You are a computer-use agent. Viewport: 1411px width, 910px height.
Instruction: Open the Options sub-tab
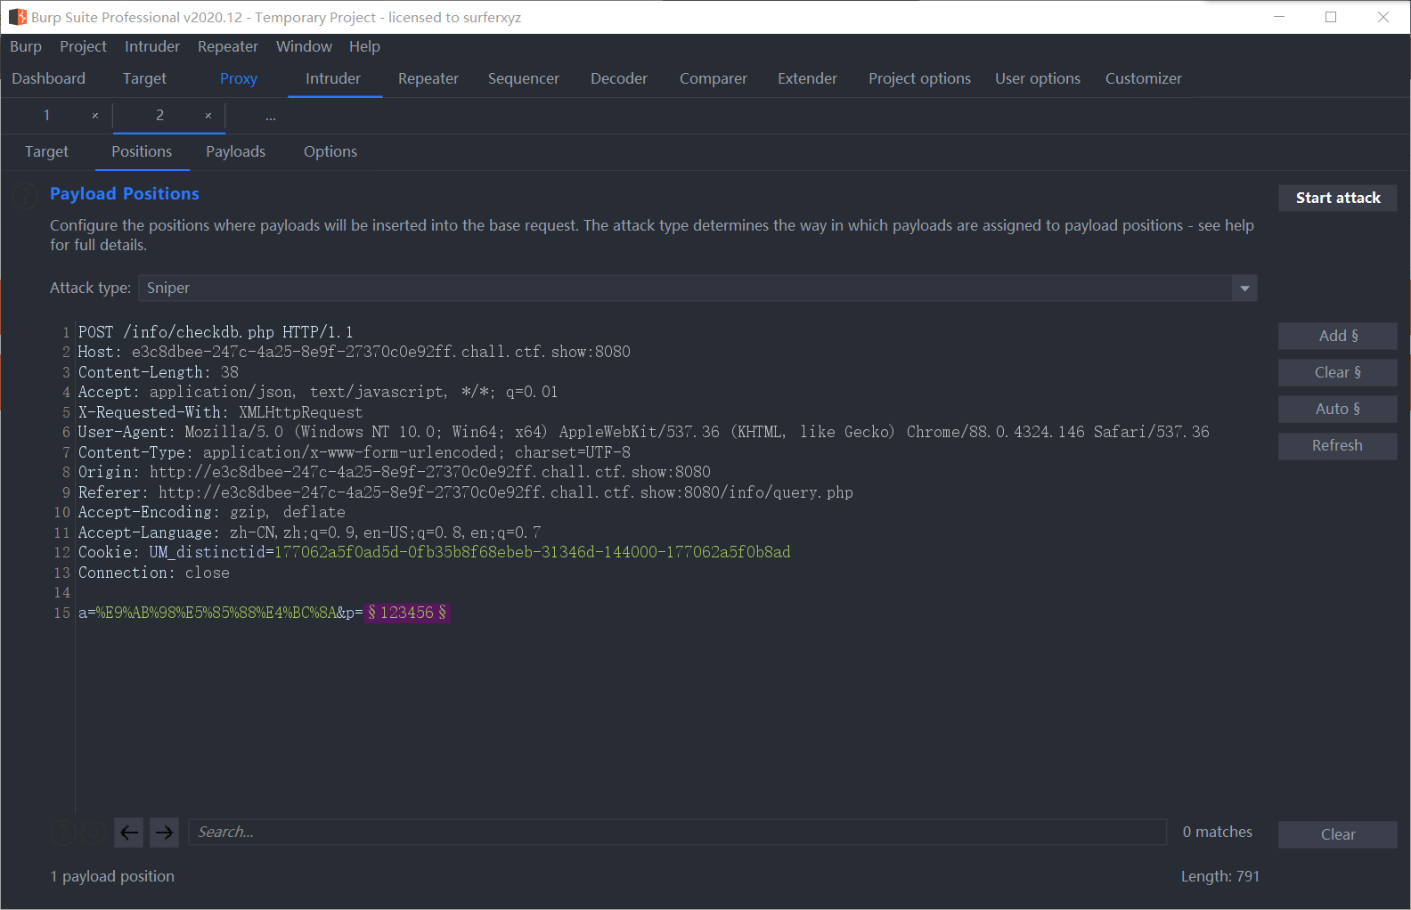(330, 151)
